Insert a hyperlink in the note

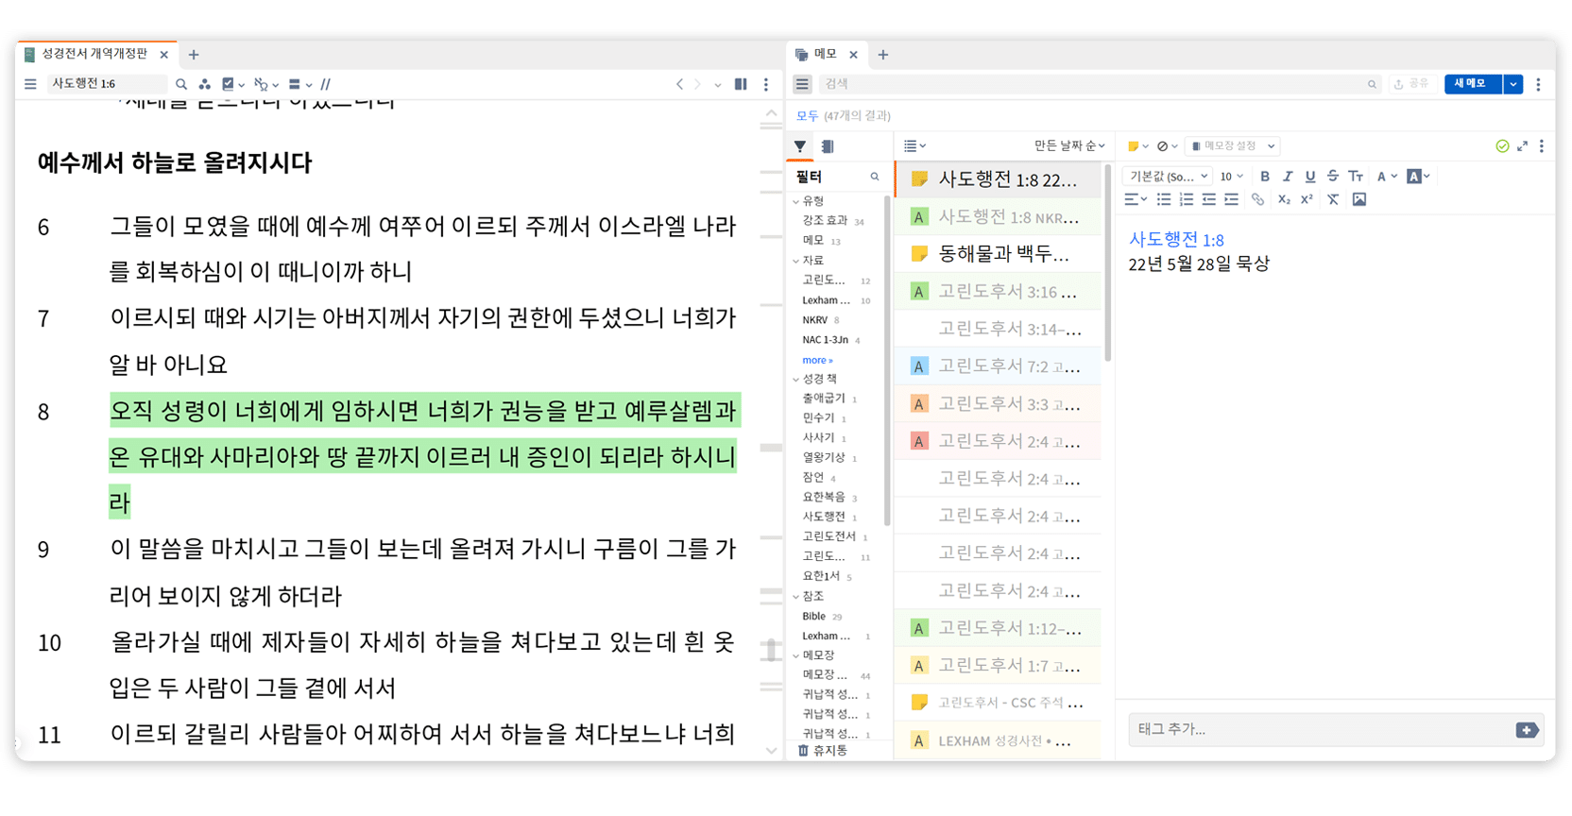pyautogui.click(x=1257, y=199)
